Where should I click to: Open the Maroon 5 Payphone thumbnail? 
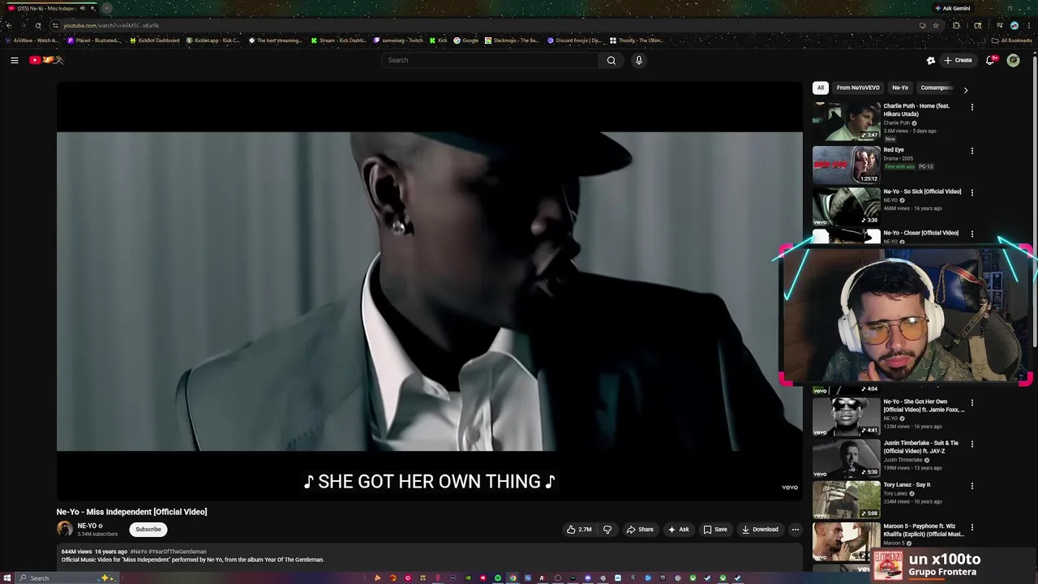tap(846, 540)
